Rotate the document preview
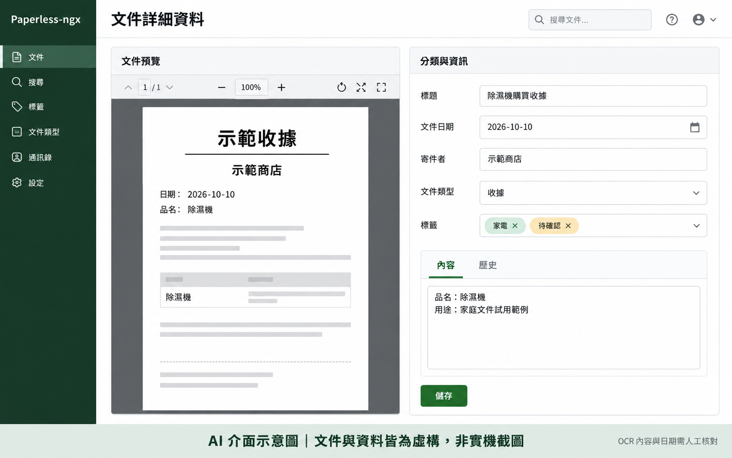732x458 pixels. pyautogui.click(x=342, y=87)
